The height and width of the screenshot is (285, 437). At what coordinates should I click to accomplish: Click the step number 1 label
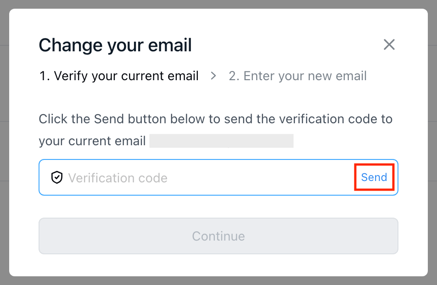[x=44, y=76]
